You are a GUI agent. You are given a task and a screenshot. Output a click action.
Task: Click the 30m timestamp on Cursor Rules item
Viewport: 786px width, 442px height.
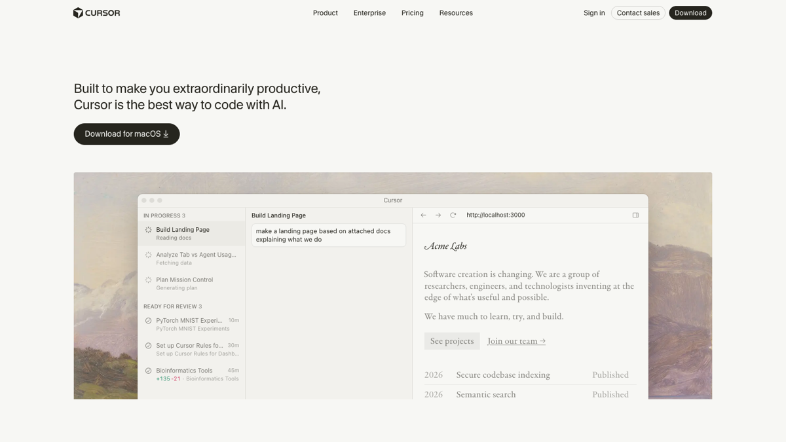click(x=233, y=346)
